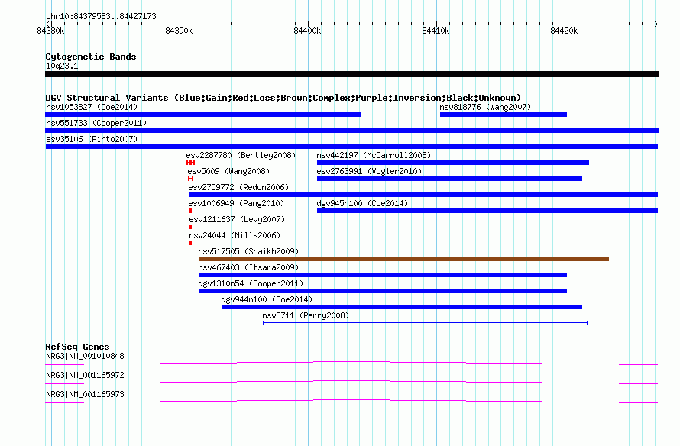
Task: Open the nsv551733 (Cooper2011) label
Action: pyautogui.click(x=96, y=123)
